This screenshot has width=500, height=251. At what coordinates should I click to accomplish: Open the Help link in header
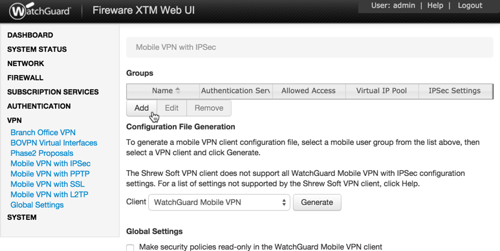pyautogui.click(x=435, y=5)
